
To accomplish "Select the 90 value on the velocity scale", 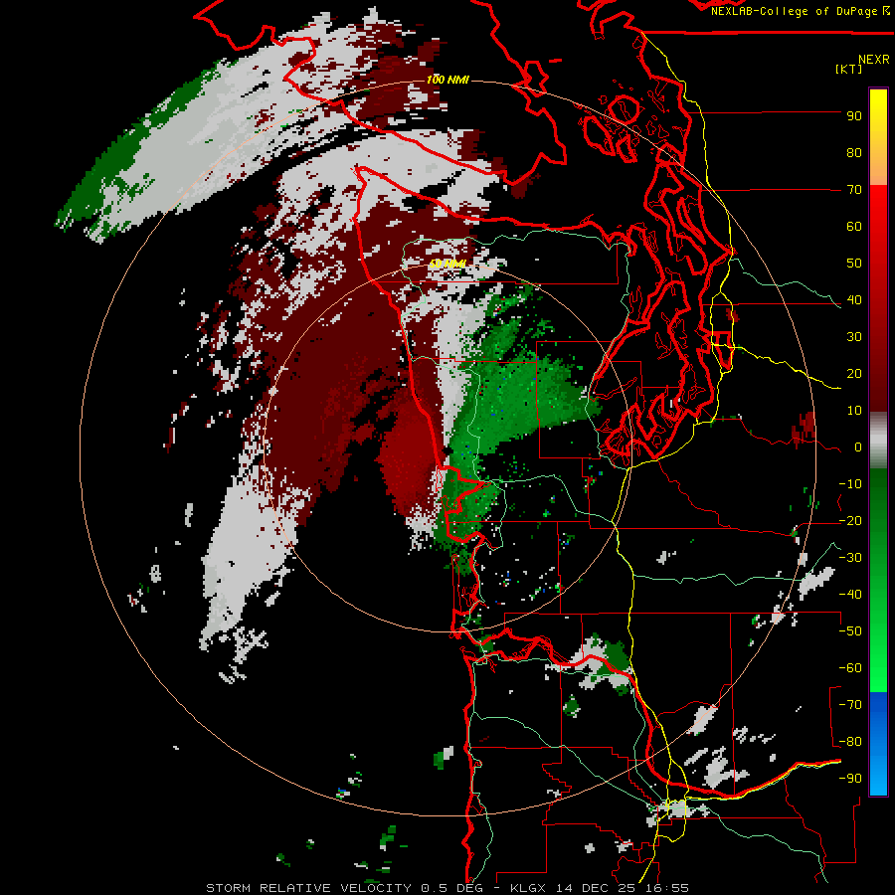I will click(854, 116).
